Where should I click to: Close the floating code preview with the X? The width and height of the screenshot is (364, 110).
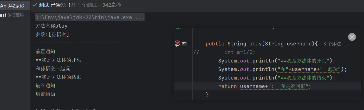352,37
